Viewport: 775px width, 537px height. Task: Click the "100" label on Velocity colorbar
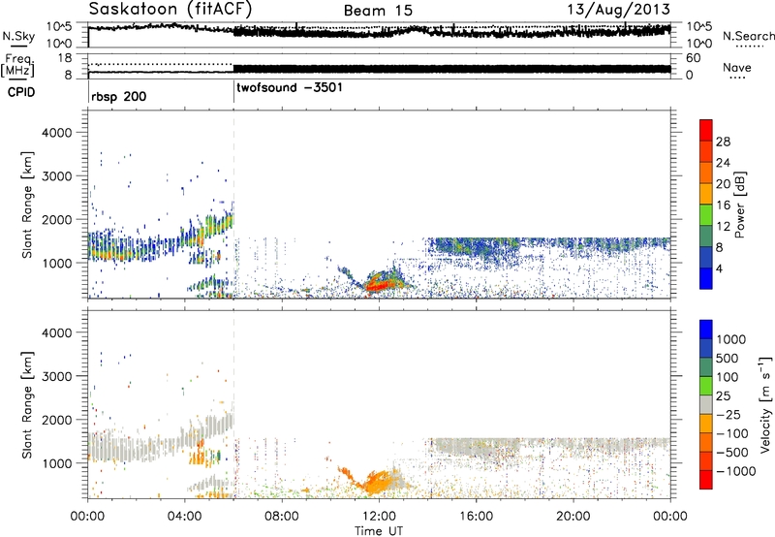click(727, 377)
